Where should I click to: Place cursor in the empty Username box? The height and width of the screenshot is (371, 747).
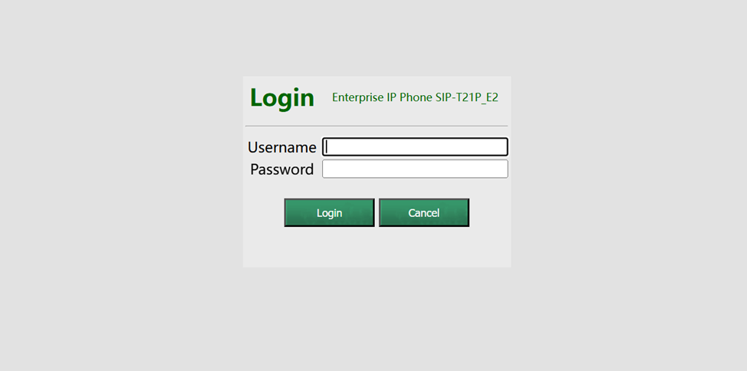point(415,146)
